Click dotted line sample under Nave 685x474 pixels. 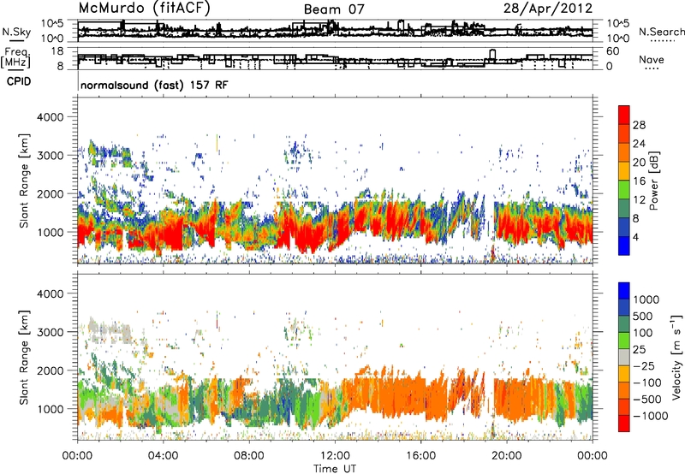click(x=652, y=68)
